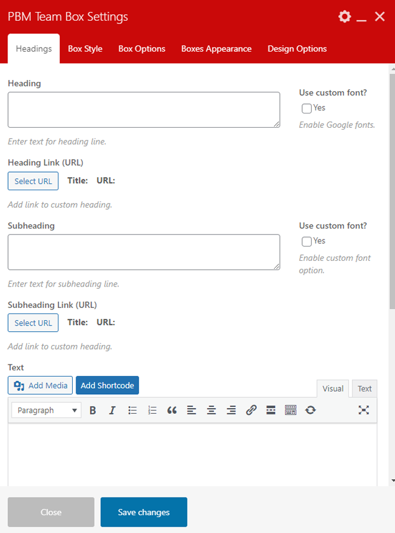Image resolution: width=395 pixels, height=533 pixels.
Task: Center align the text
Action: click(x=212, y=410)
